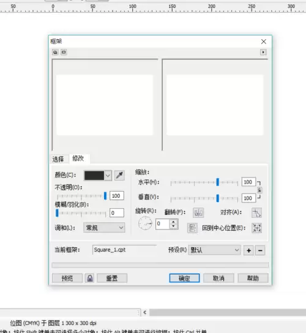Switch to the 选择 tab
This screenshot has height=333, width=306.
point(58,159)
